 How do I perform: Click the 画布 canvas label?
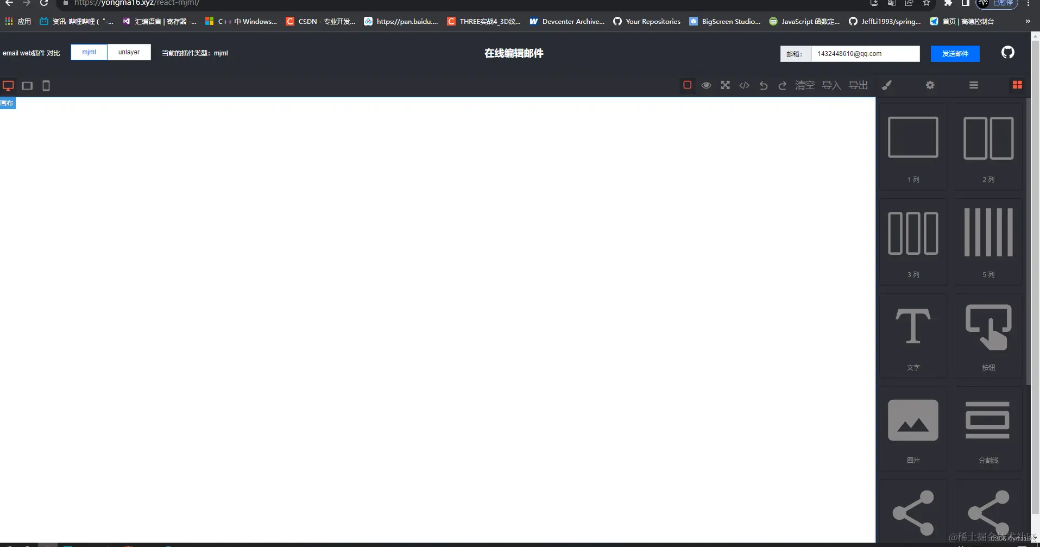[x=7, y=103]
